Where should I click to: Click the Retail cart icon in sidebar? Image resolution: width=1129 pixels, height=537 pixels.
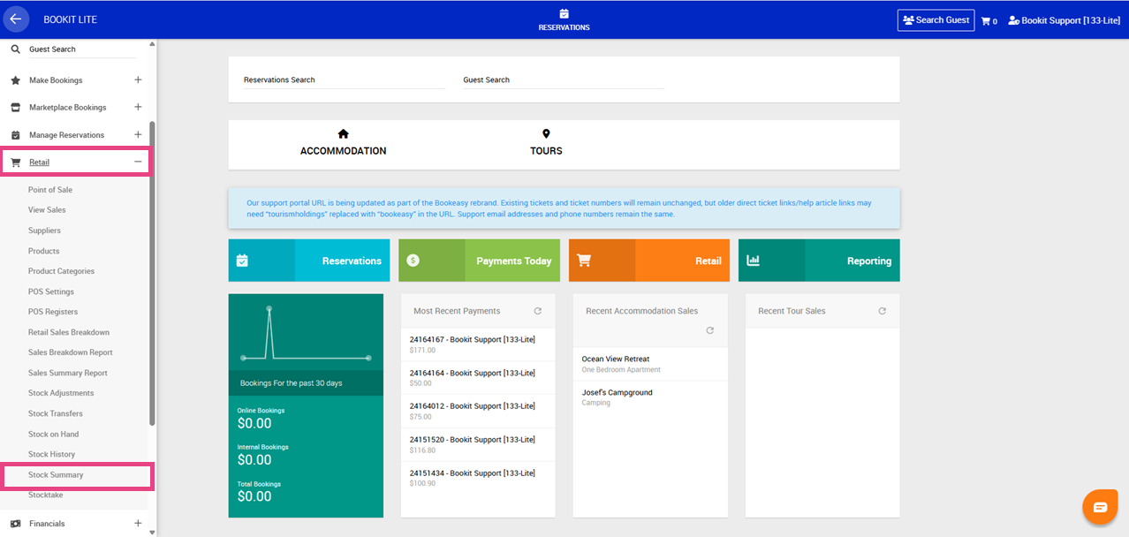coord(15,163)
